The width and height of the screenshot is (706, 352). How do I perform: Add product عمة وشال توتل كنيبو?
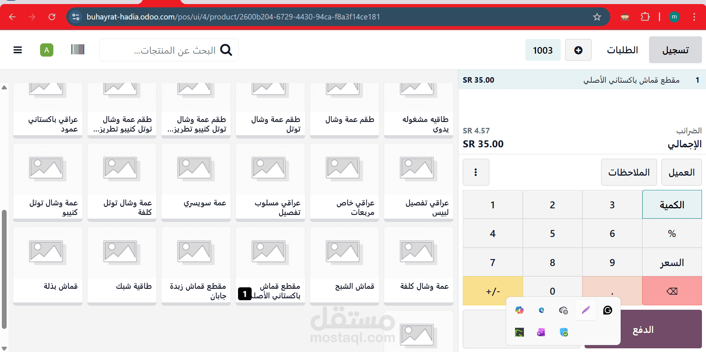click(48, 182)
